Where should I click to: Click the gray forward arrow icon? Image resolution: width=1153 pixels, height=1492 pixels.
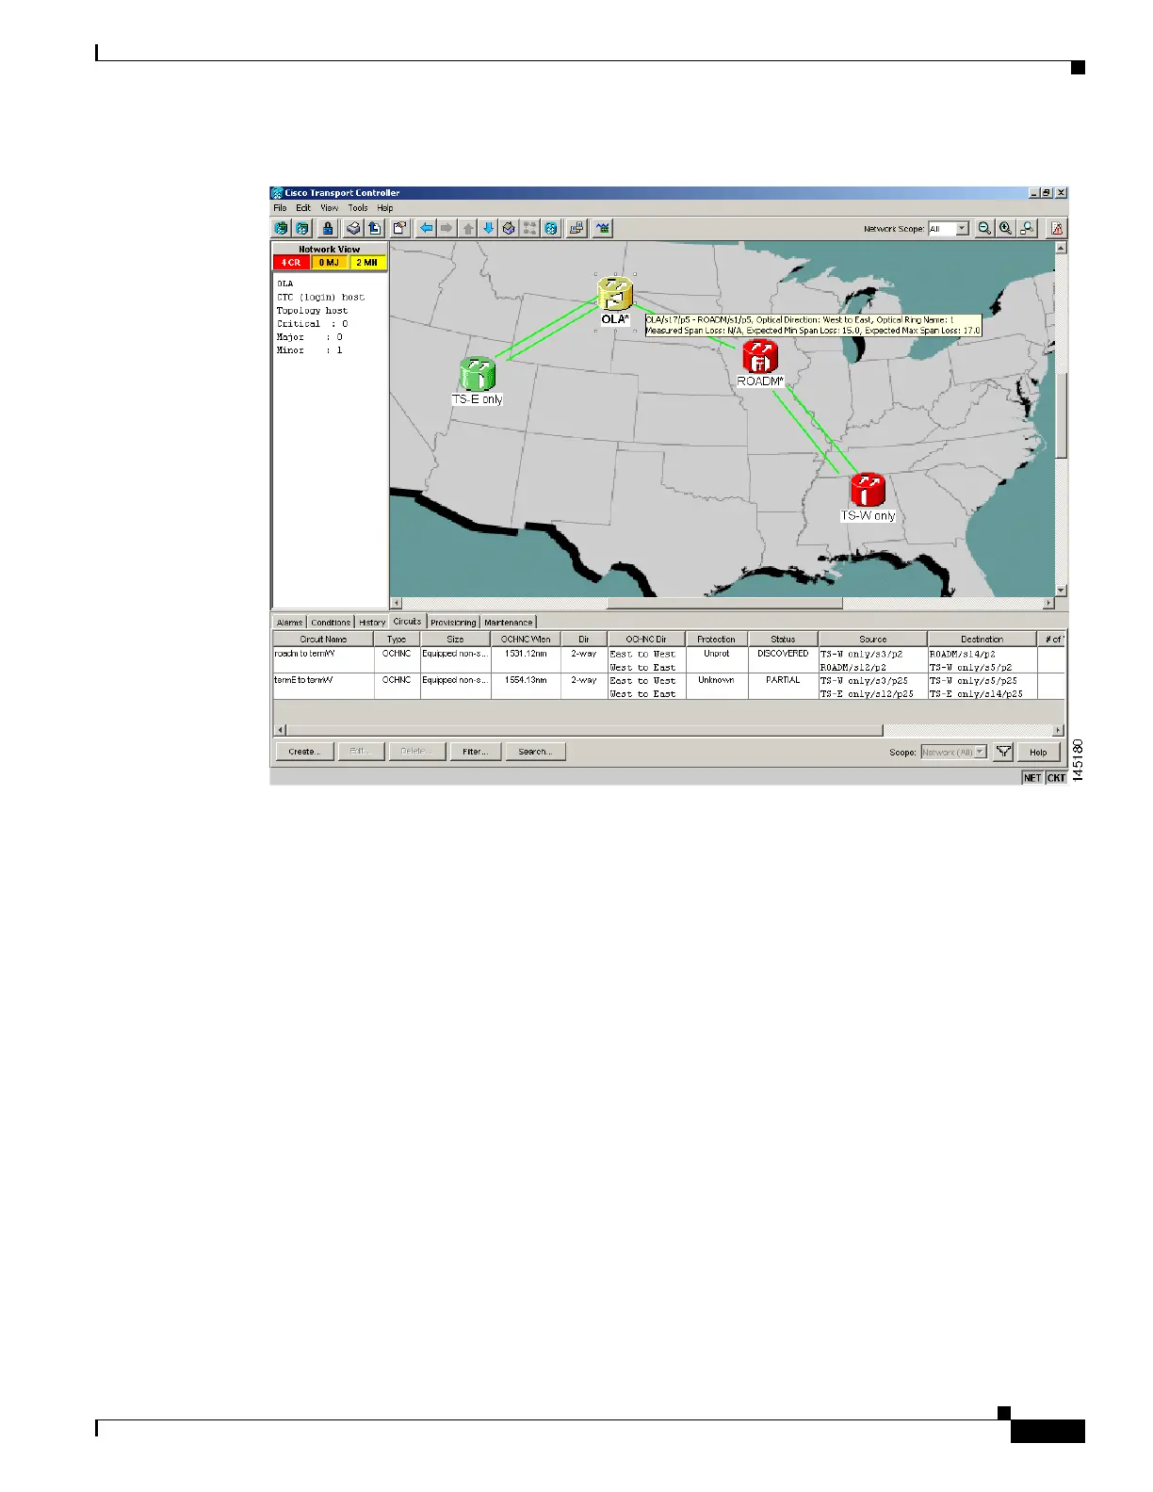coord(447,228)
